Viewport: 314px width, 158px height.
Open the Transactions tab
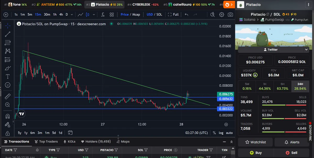[x=16, y=142]
